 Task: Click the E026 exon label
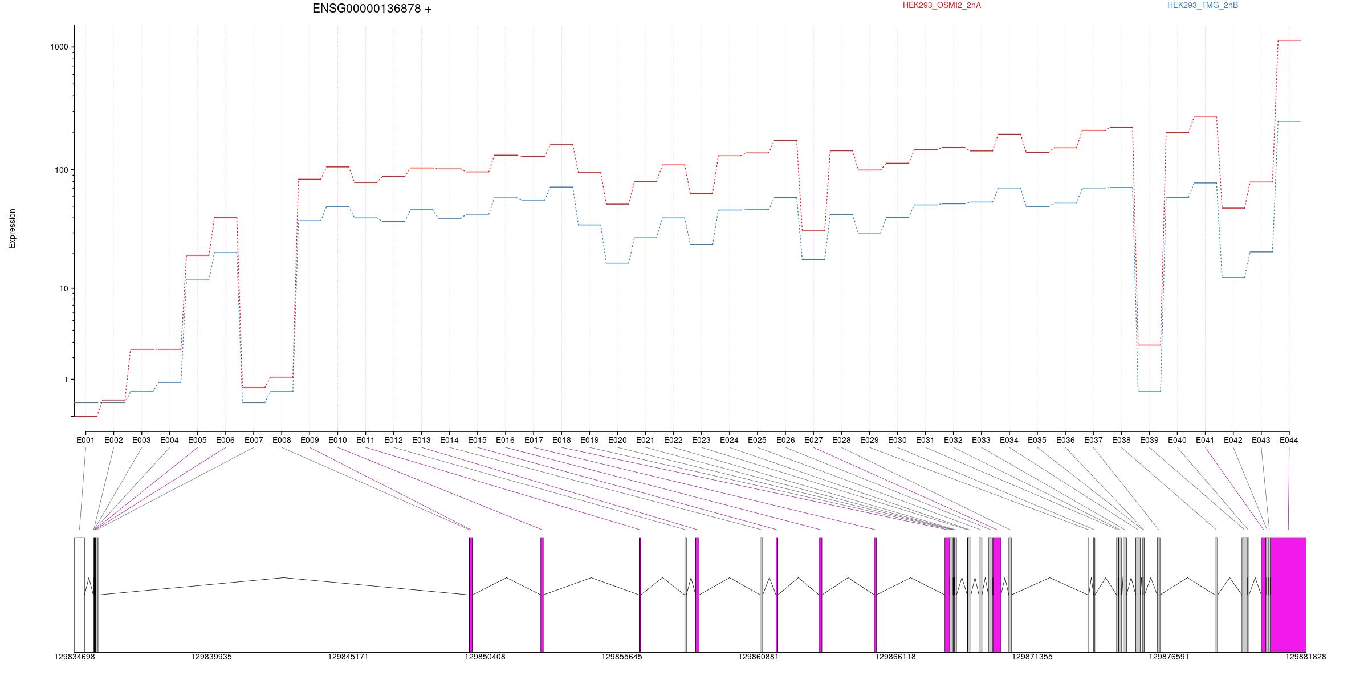click(785, 440)
